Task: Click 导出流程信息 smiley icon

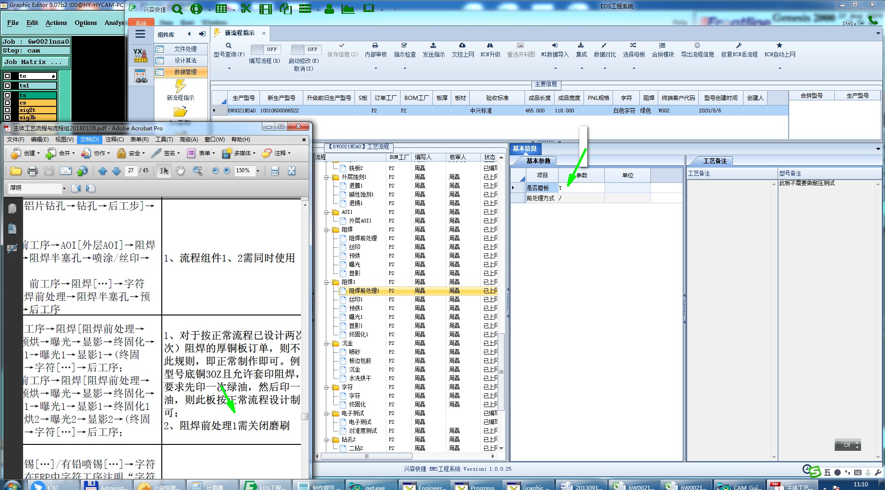Action: pyautogui.click(x=697, y=46)
